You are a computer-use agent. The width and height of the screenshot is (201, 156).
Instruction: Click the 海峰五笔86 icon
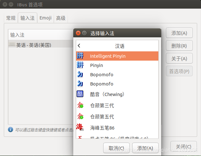click(x=80, y=127)
